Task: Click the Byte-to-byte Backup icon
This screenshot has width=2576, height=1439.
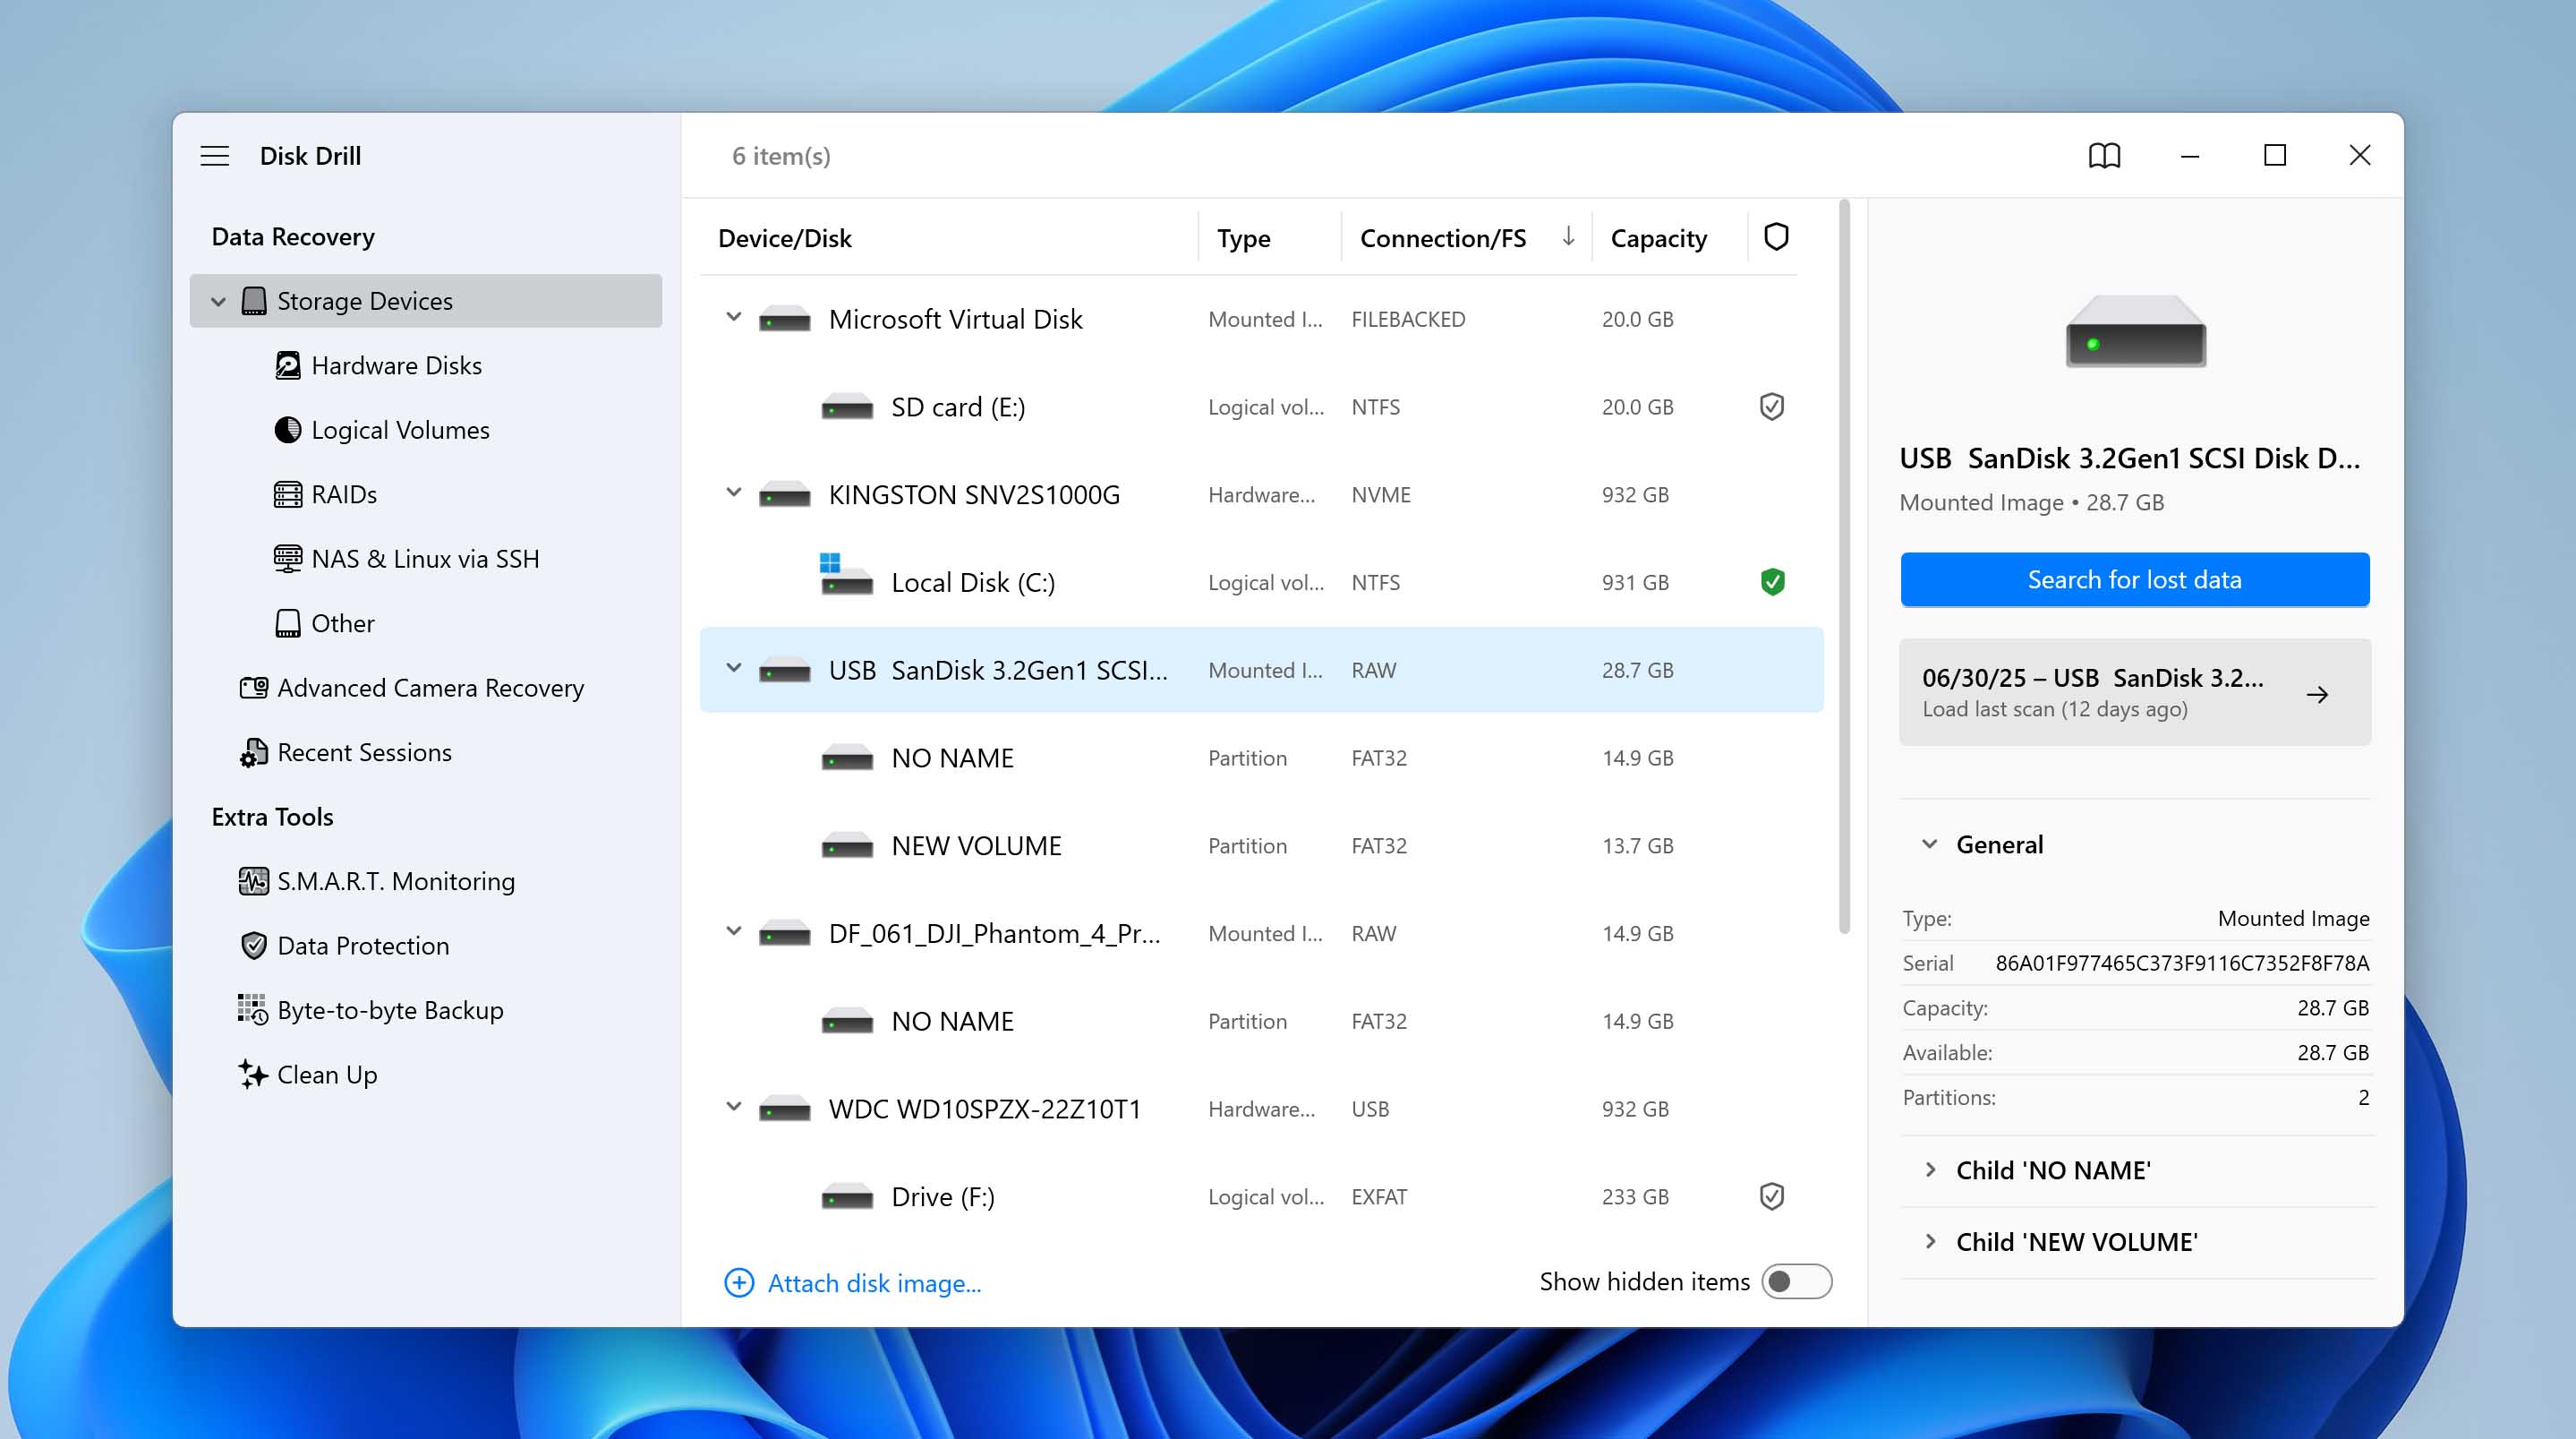Action: (x=253, y=1010)
